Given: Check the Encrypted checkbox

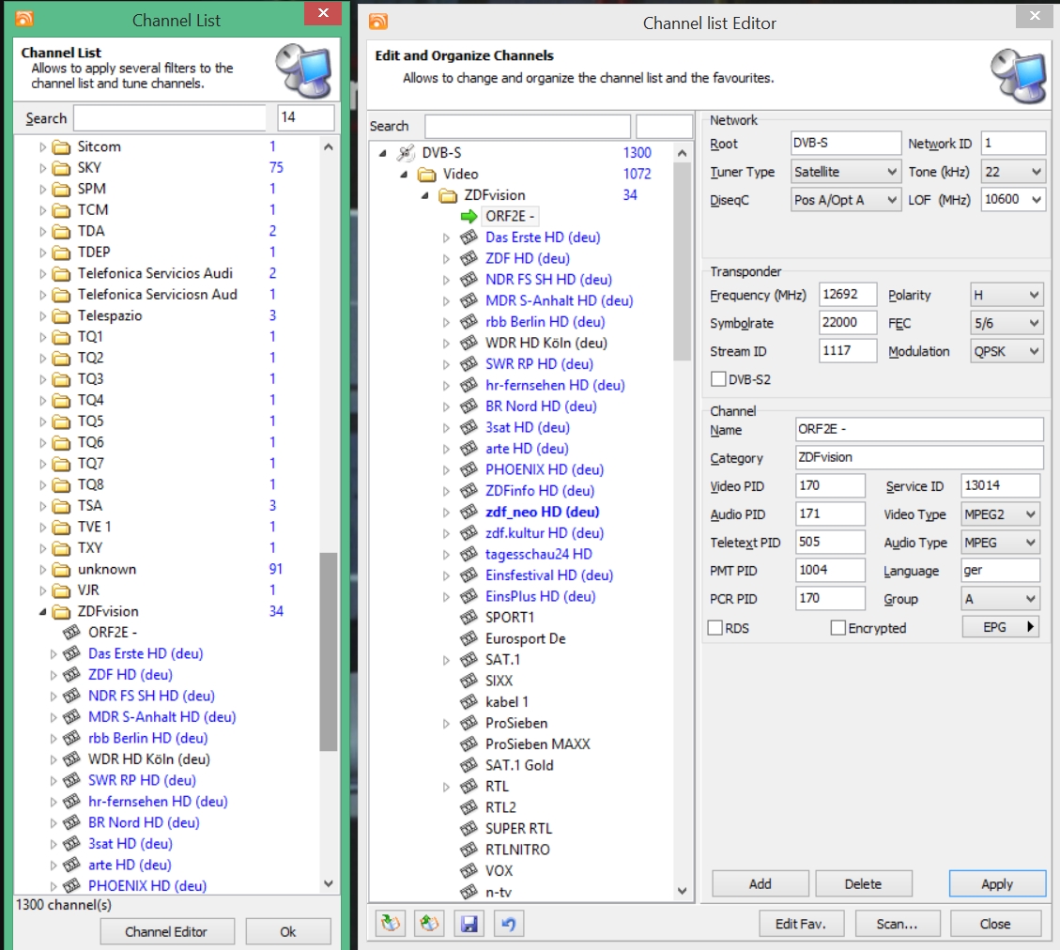Looking at the screenshot, I should click(838, 628).
